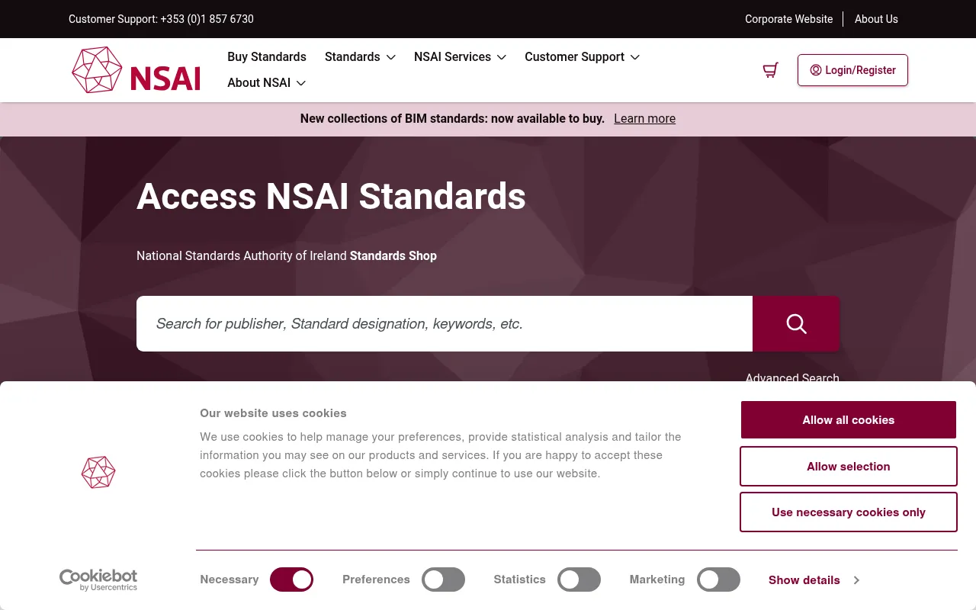Viewport: 976px width, 610px height.
Task: Click the NSAI logo in header
Action: [136, 70]
